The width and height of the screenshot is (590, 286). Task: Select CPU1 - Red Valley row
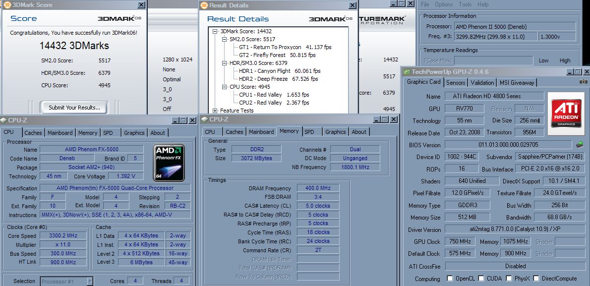click(x=274, y=95)
